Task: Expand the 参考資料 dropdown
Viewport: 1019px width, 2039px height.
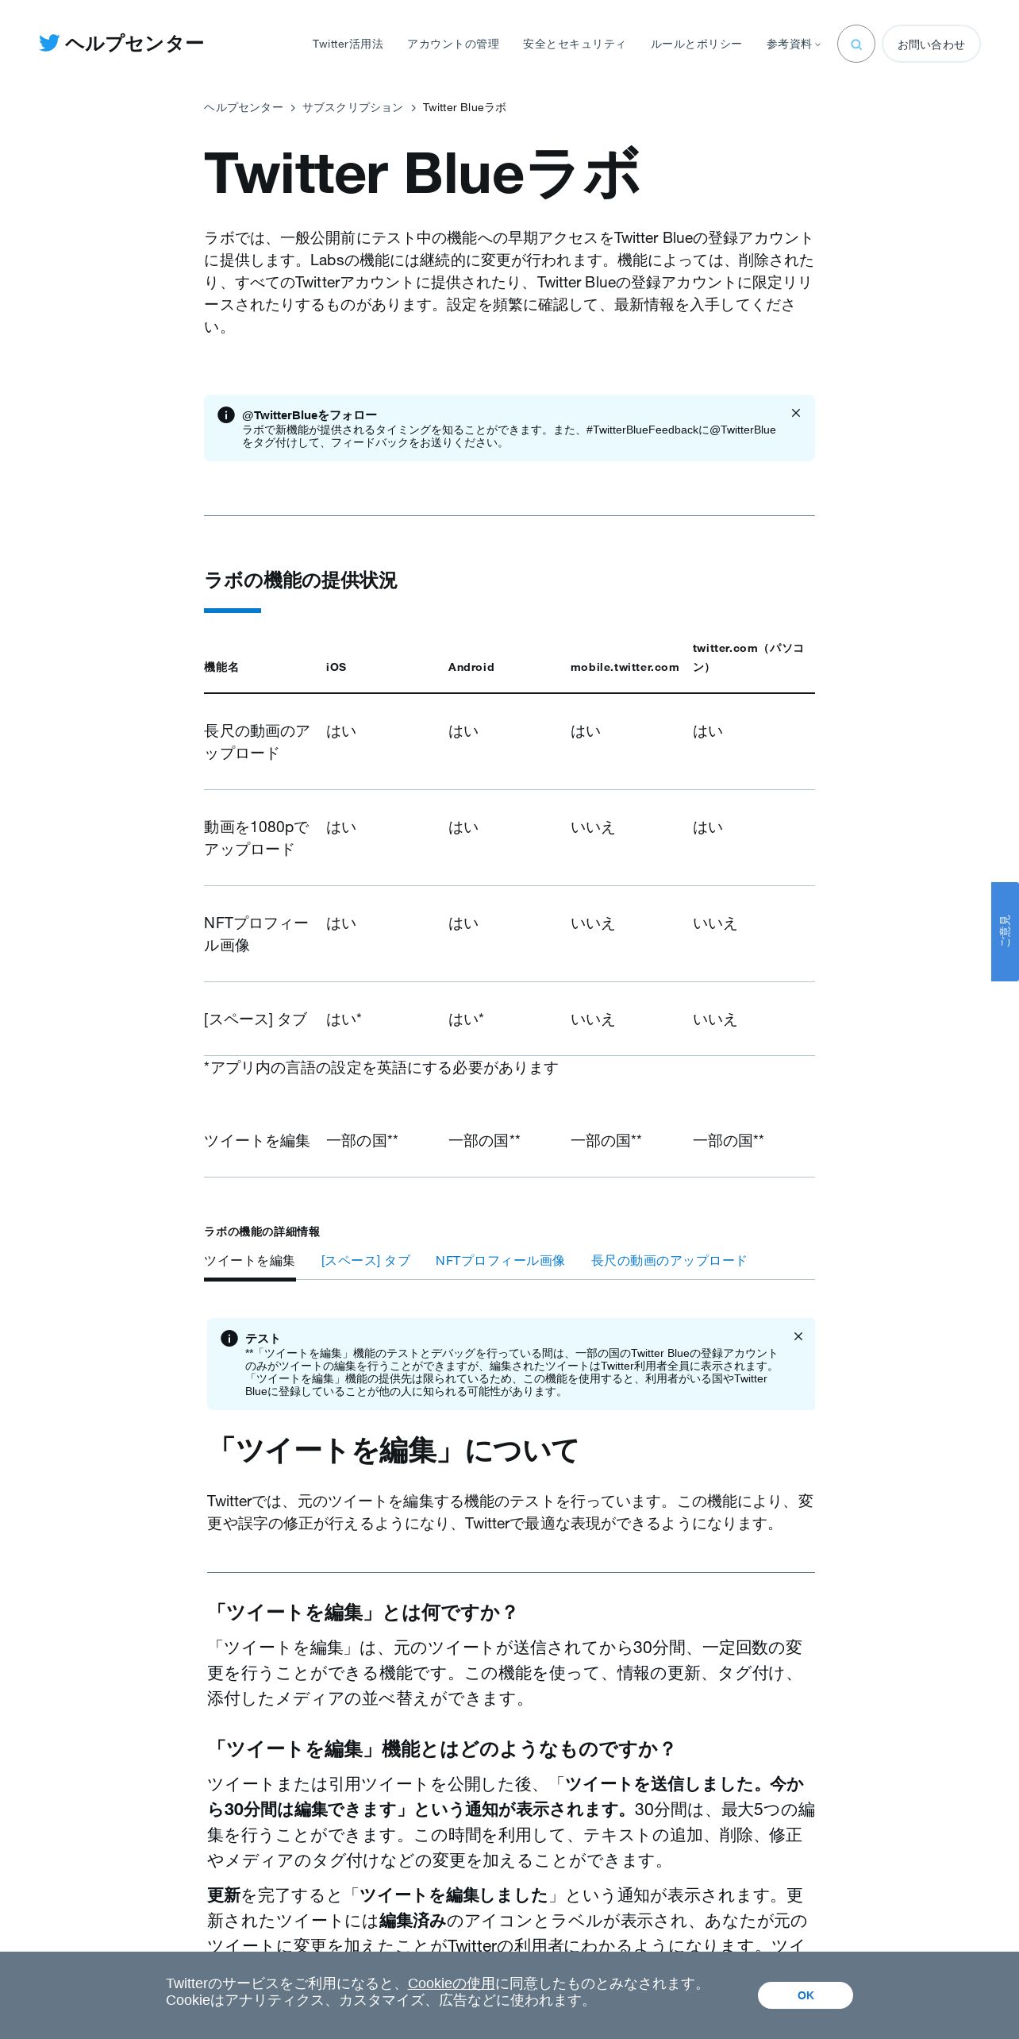Action: 793,44
